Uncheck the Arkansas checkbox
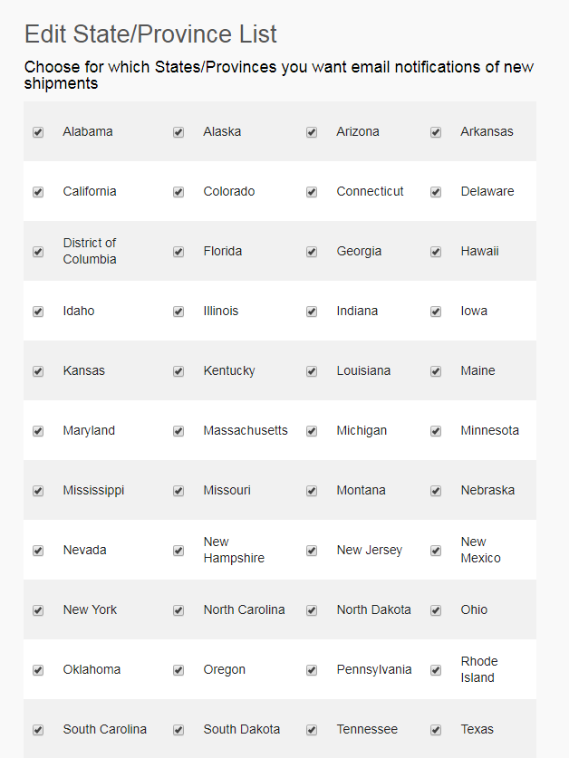569x758 pixels. click(436, 132)
